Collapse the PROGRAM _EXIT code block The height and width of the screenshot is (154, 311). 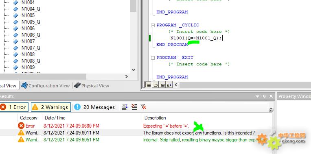[153, 58]
